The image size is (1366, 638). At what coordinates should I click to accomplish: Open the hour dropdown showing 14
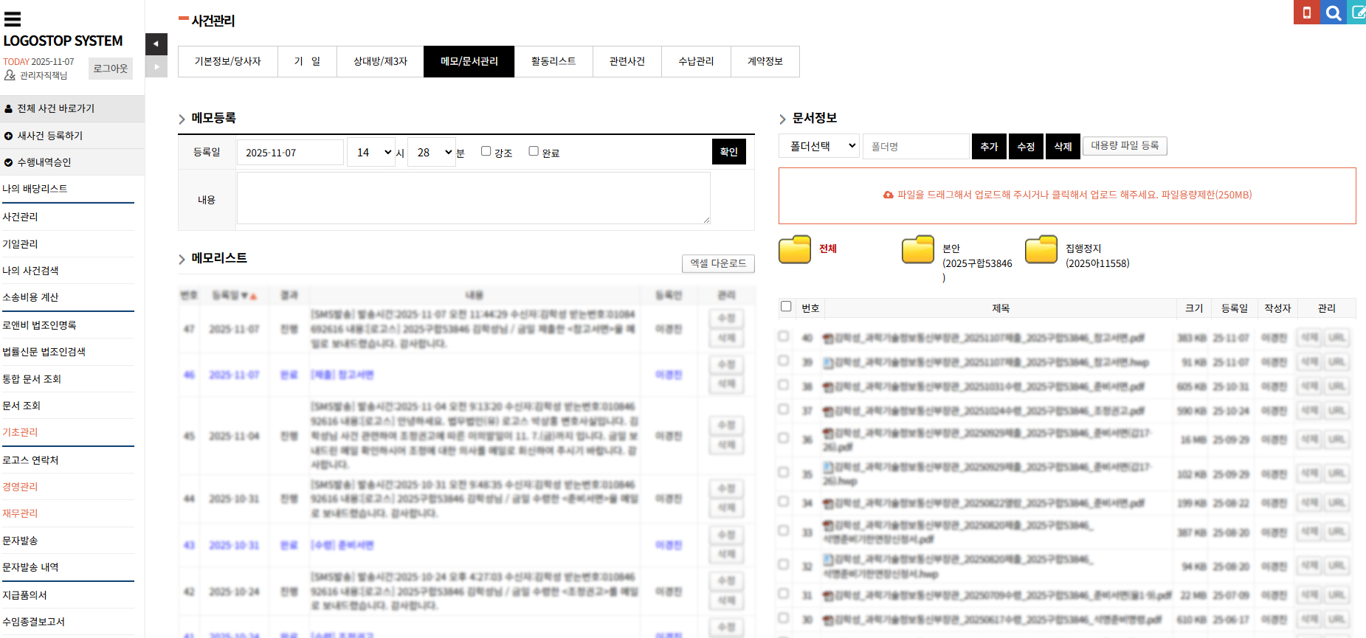371,153
